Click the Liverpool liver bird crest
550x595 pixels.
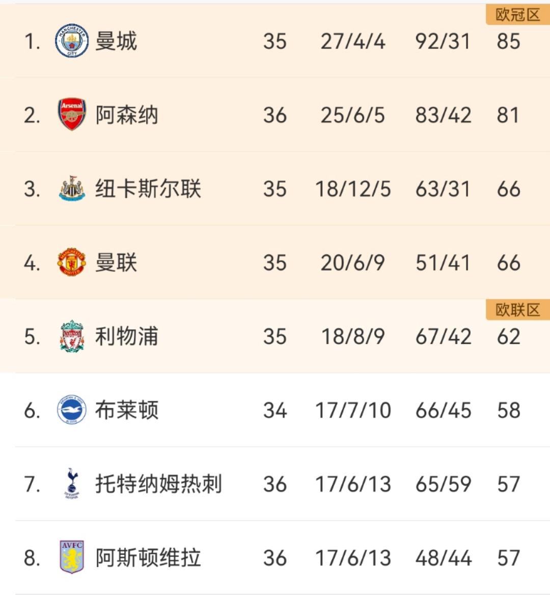coord(71,336)
